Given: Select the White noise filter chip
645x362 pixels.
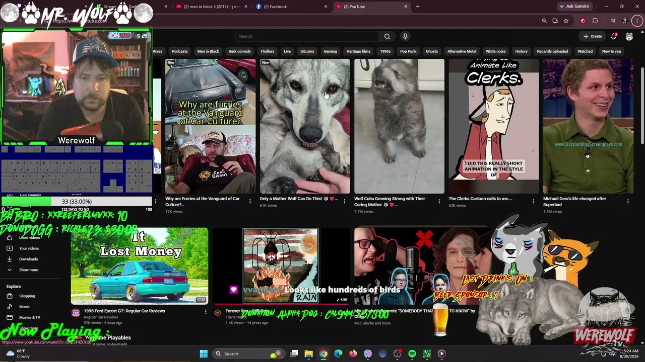Looking at the screenshot, I should (x=495, y=51).
